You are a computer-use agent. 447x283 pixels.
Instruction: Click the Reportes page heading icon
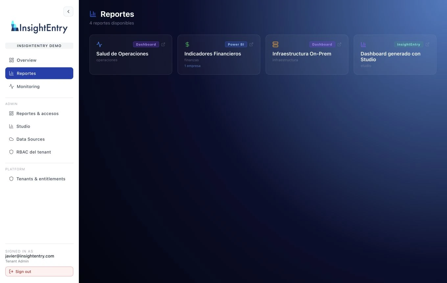93,14
